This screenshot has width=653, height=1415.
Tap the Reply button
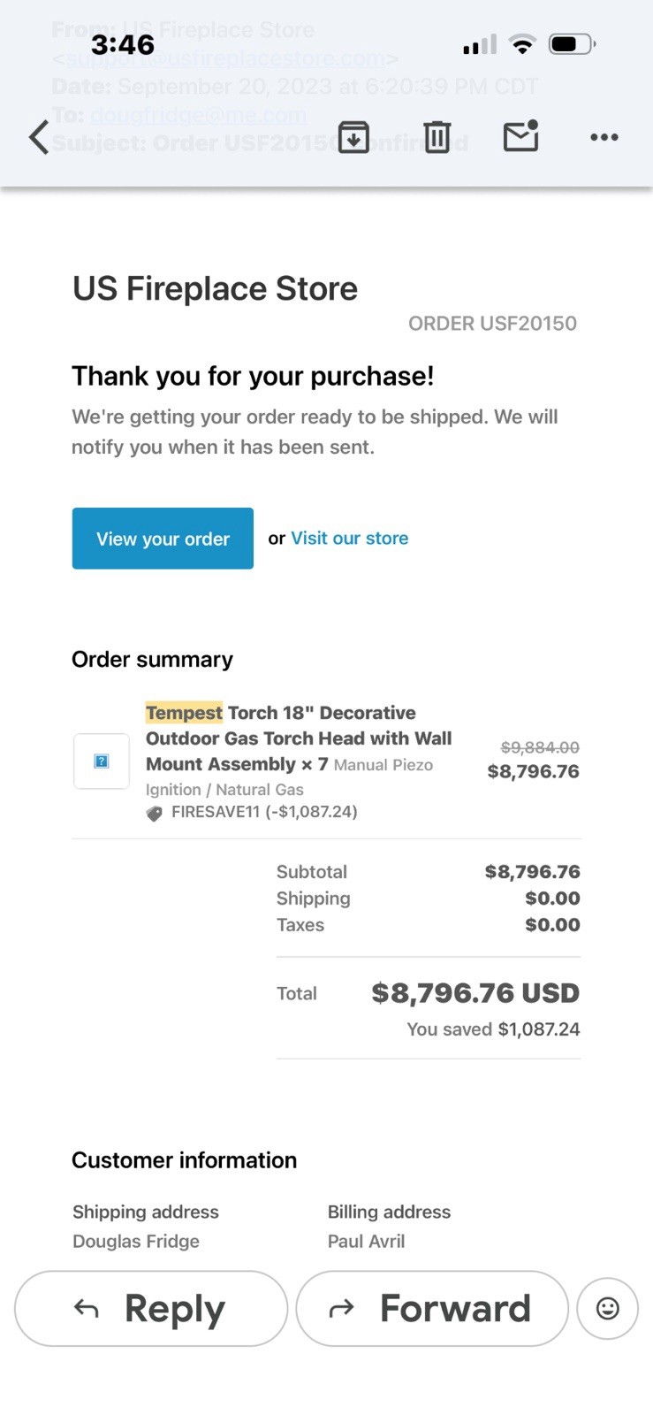pos(151,1308)
